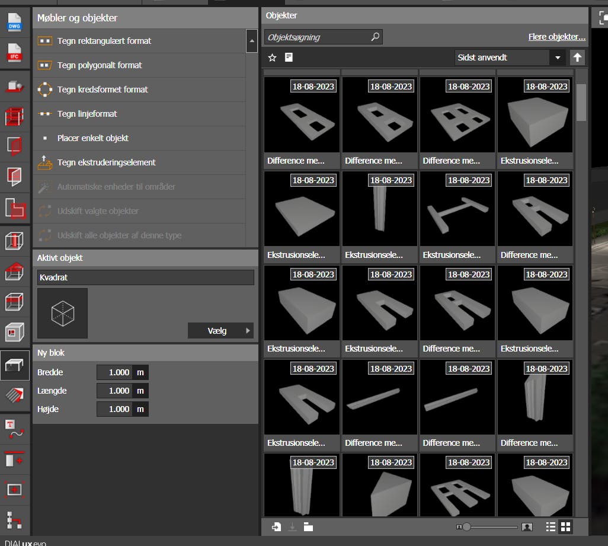Click the magnifier icon in object search

(375, 37)
